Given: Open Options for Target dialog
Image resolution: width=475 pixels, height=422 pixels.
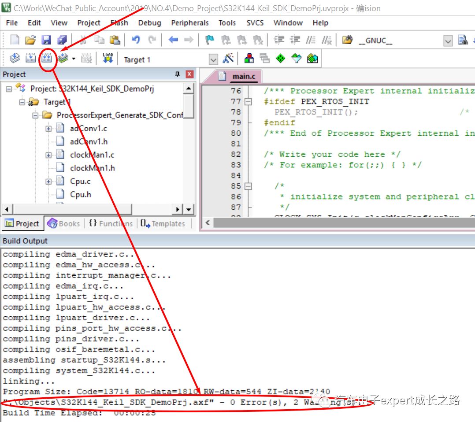Looking at the screenshot, I should [228, 58].
